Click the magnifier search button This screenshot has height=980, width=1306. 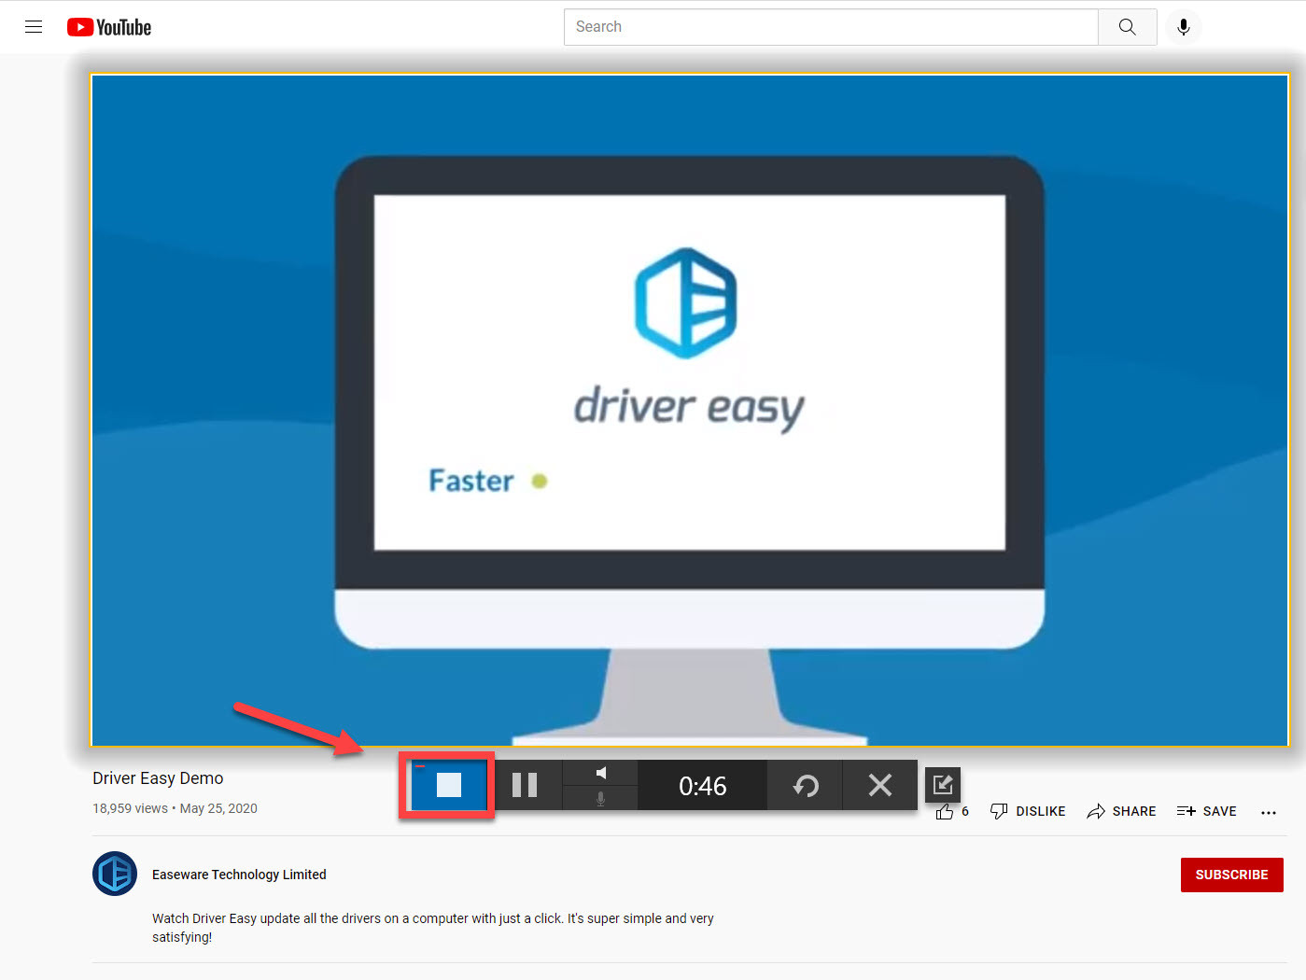[x=1128, y=27]
